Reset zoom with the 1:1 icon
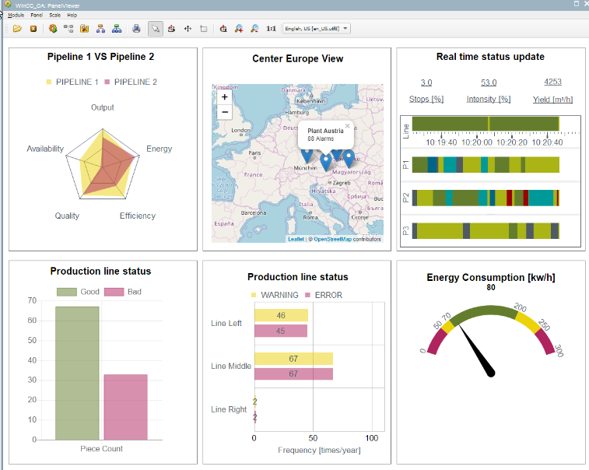The width and height of the screenshot is (589, 470). point(271,29)
